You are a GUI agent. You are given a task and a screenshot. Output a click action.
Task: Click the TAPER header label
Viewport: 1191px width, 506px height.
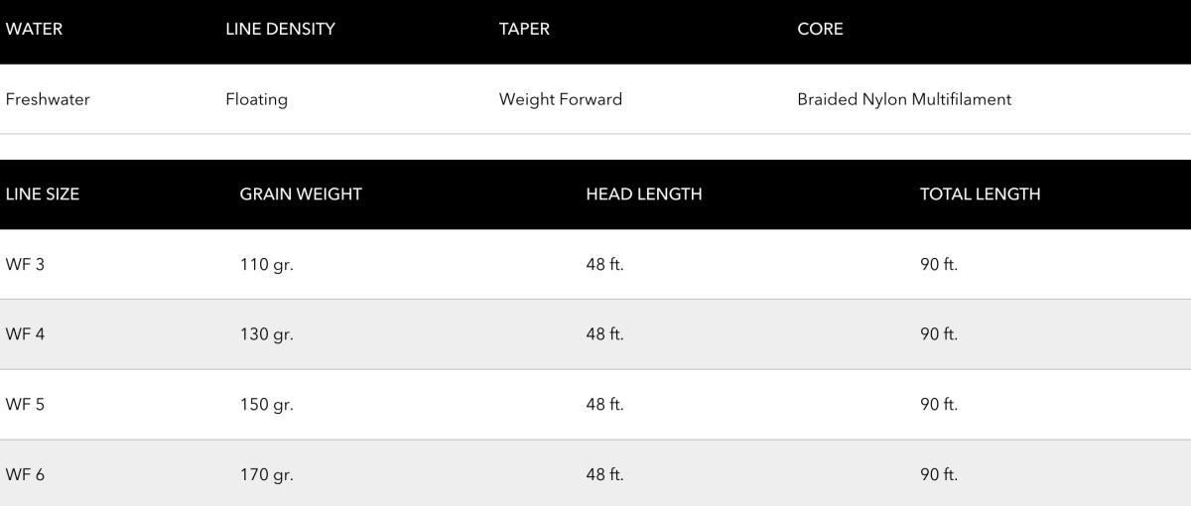click(x=524, y=29)
